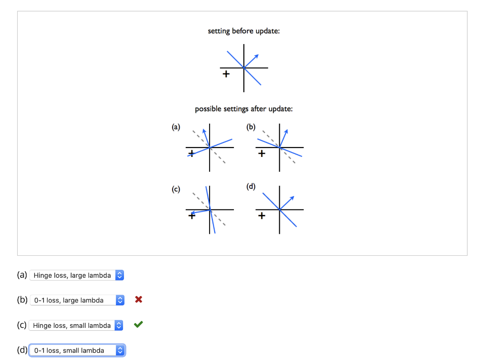Click the label (d) beside the last dropdown

click(22, 350)
